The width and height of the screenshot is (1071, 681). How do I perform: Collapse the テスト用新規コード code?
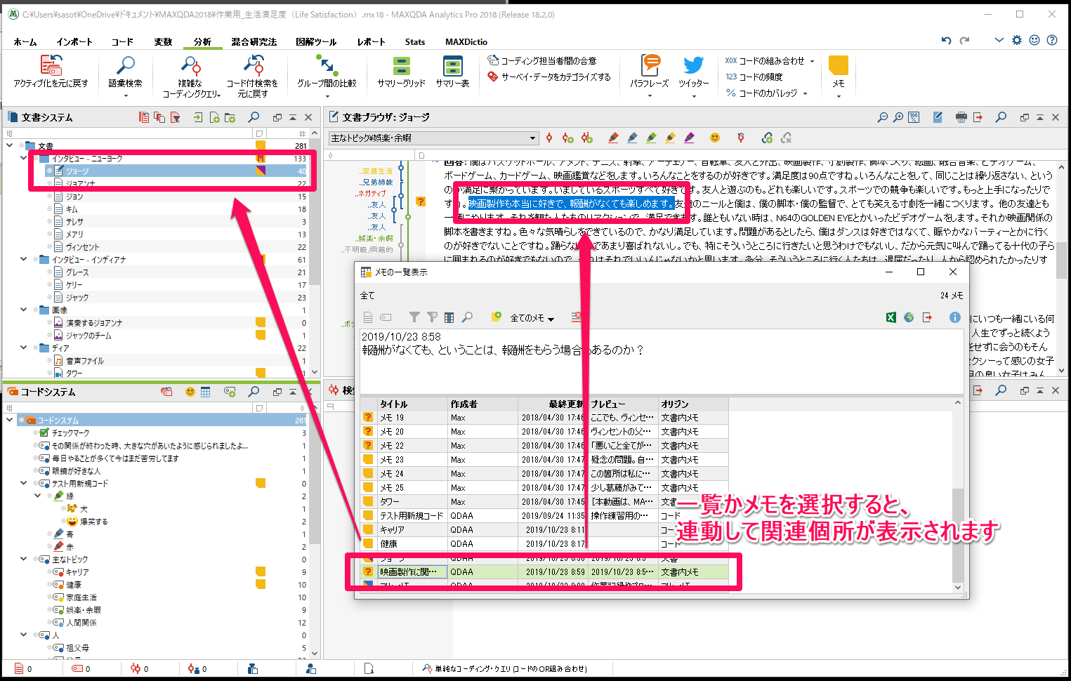[x=24, y=484]
